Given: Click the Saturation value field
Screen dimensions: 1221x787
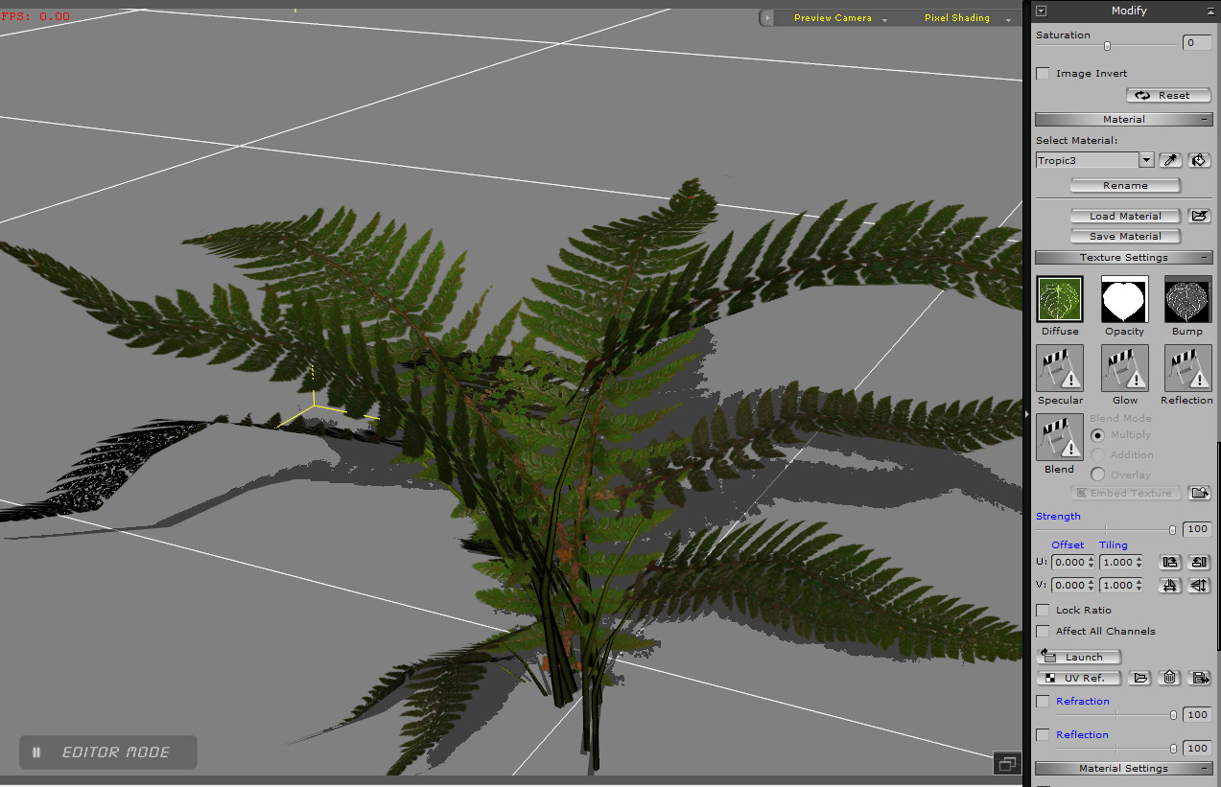Looking at the screenshot, I should pyautogui.click(x=1196, y=43).
